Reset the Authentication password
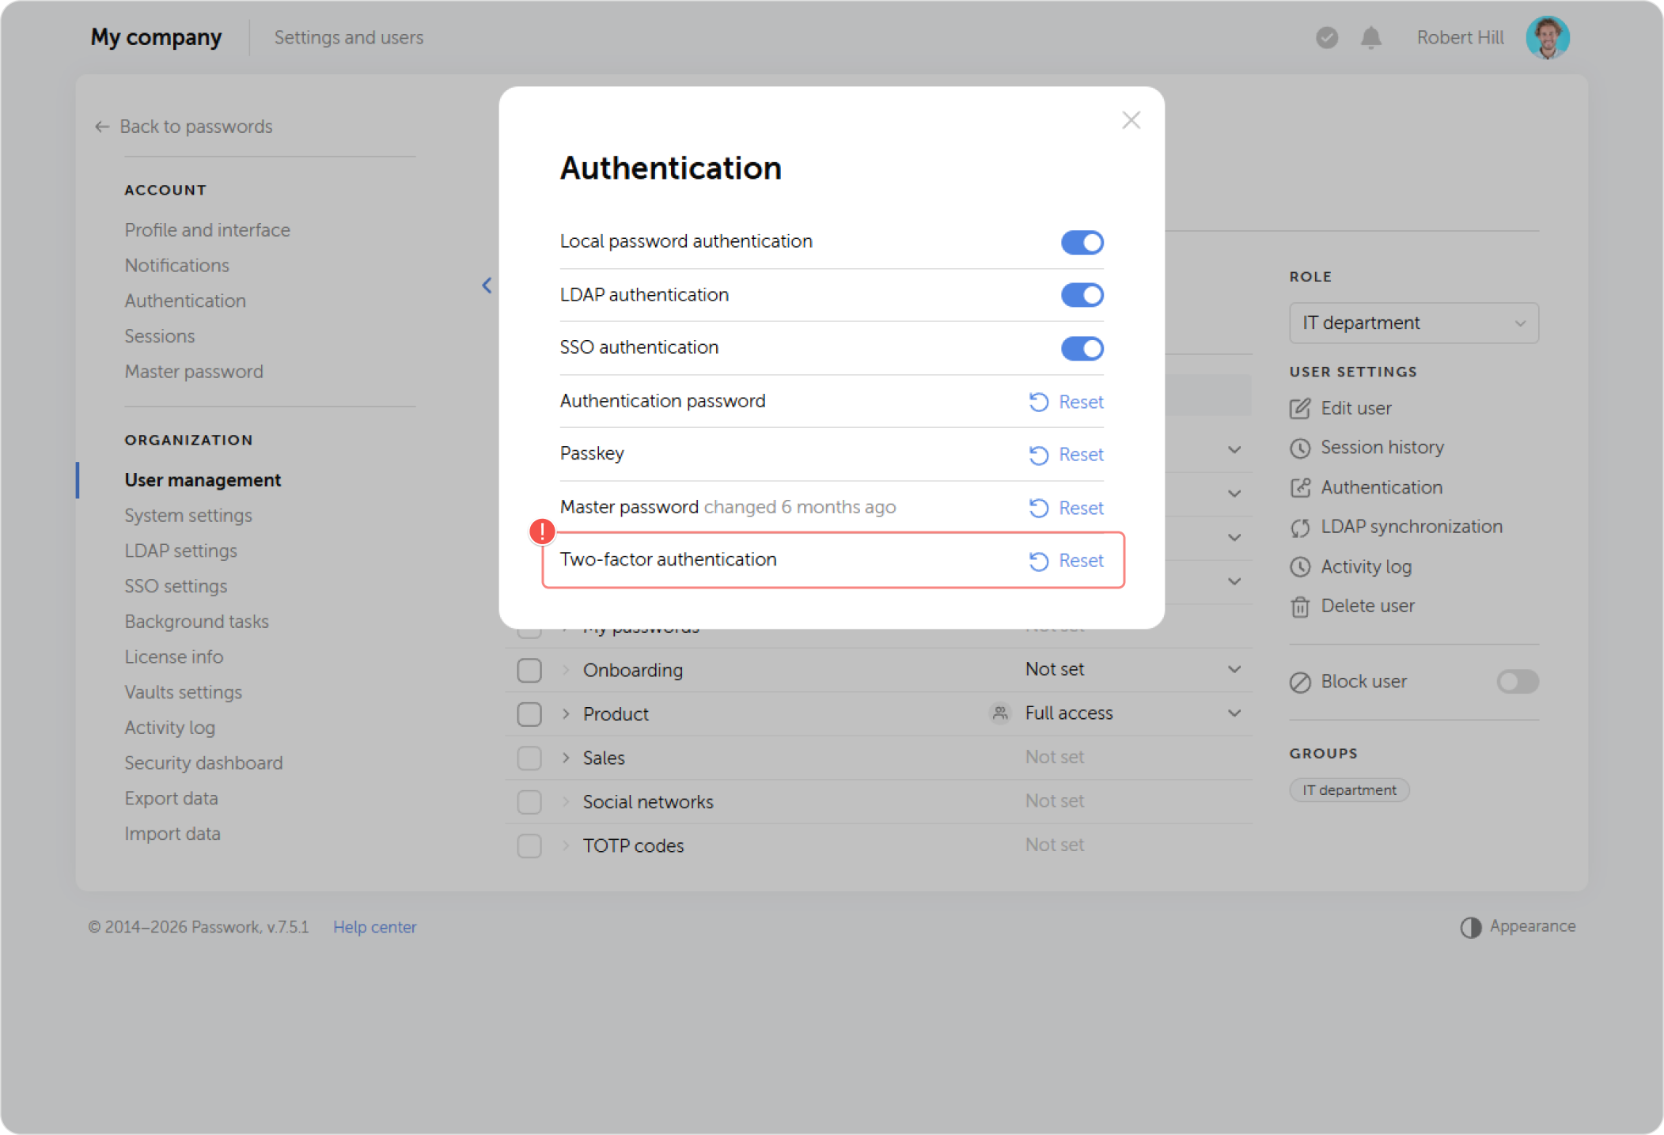 (x=1066, y=402)
